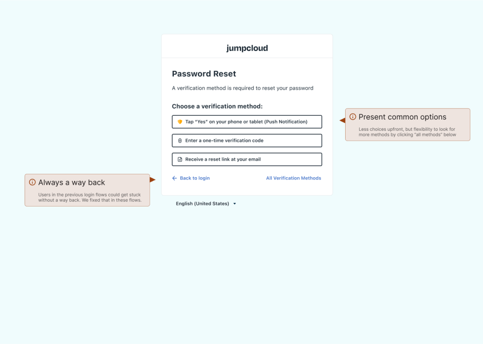Click the lock icon beside one-time code
The width and height of the screenshot is (483, 344).
180,141
